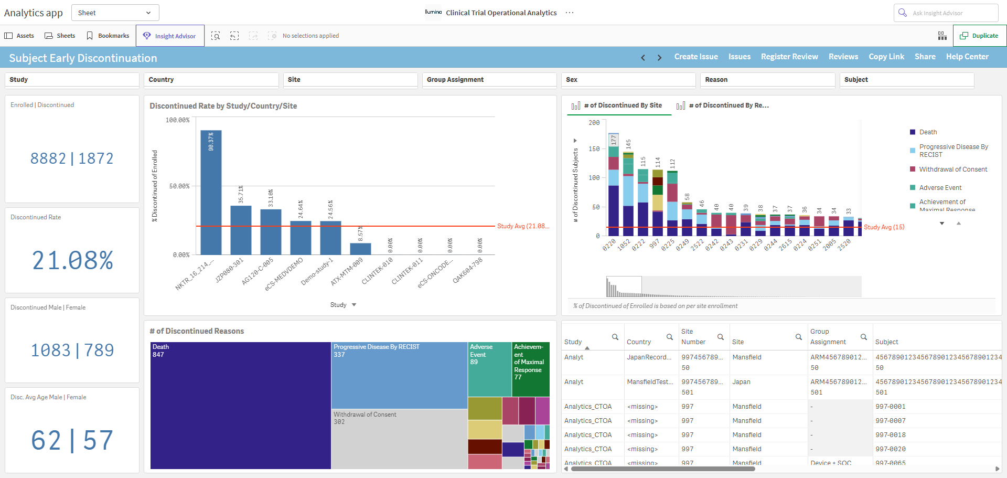1007x478 pixels.
Task: Click subject cell 997-0001
Action: click(891, 407)
